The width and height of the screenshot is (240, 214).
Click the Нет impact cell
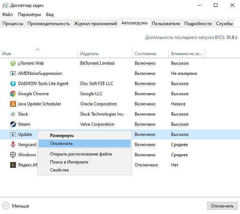coord(175,165)
